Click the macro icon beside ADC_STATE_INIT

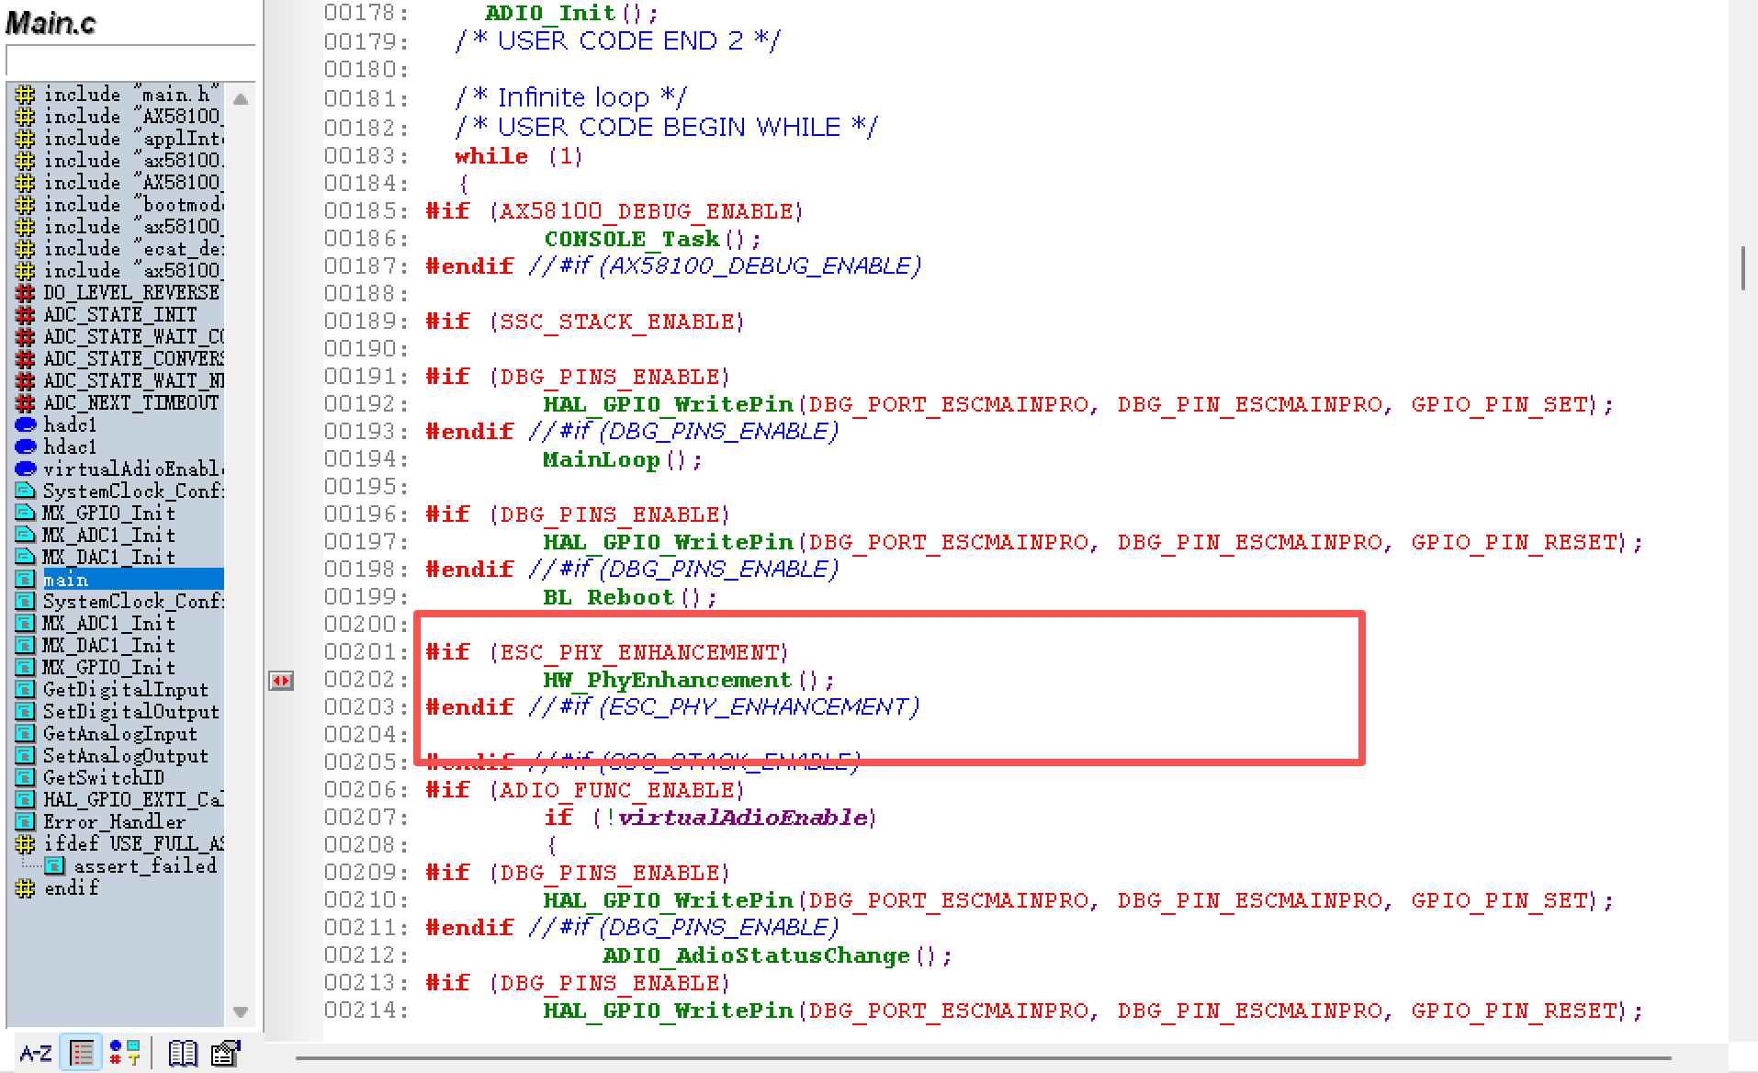pos(26,315)
